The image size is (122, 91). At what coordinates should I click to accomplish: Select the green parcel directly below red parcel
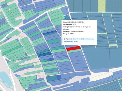pyautogui.click(x=75, y=51)
